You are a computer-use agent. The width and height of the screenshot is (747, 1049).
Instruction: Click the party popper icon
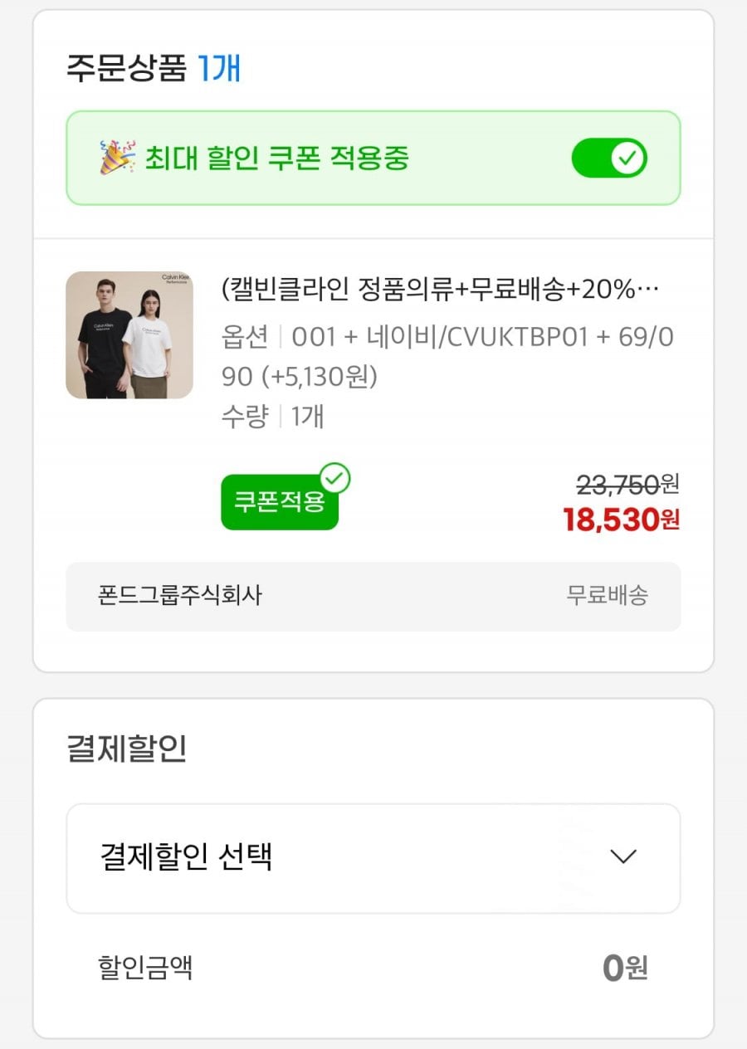pos(117,158)
